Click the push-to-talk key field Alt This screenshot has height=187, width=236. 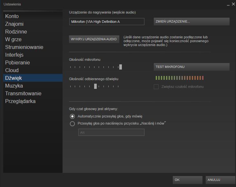click(x=111, y=132)
